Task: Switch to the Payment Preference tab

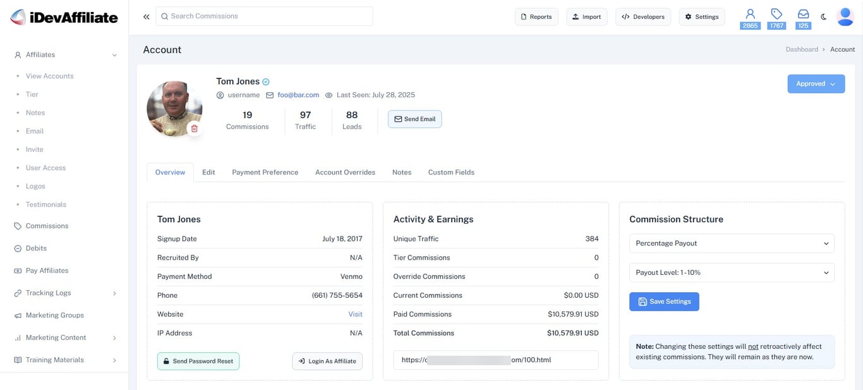Action: 265,172
